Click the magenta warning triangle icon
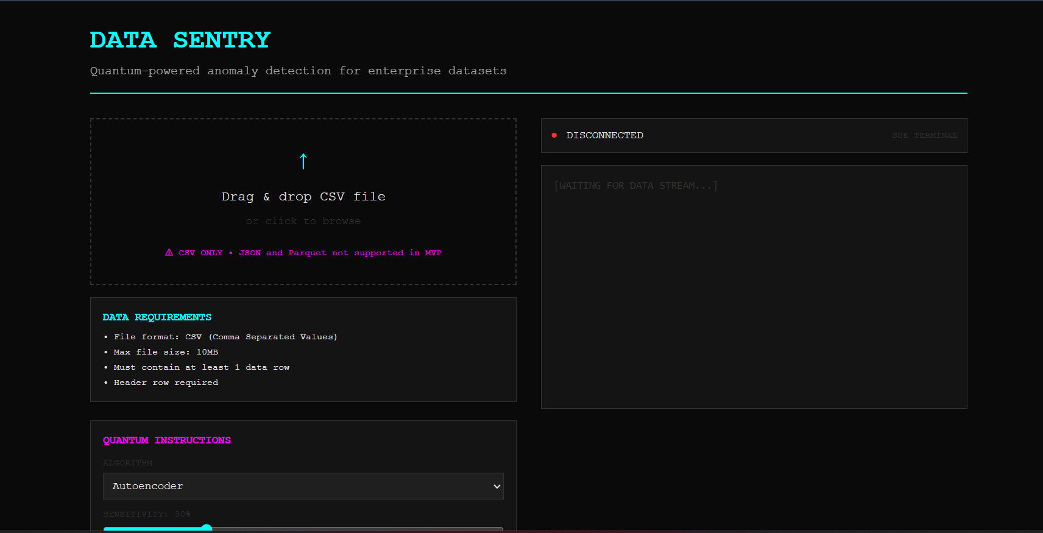 point(169,252)
